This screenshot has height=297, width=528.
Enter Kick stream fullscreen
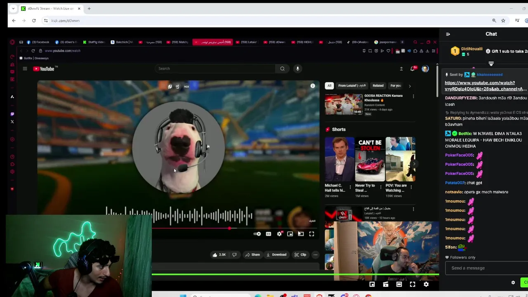point(412,284)
